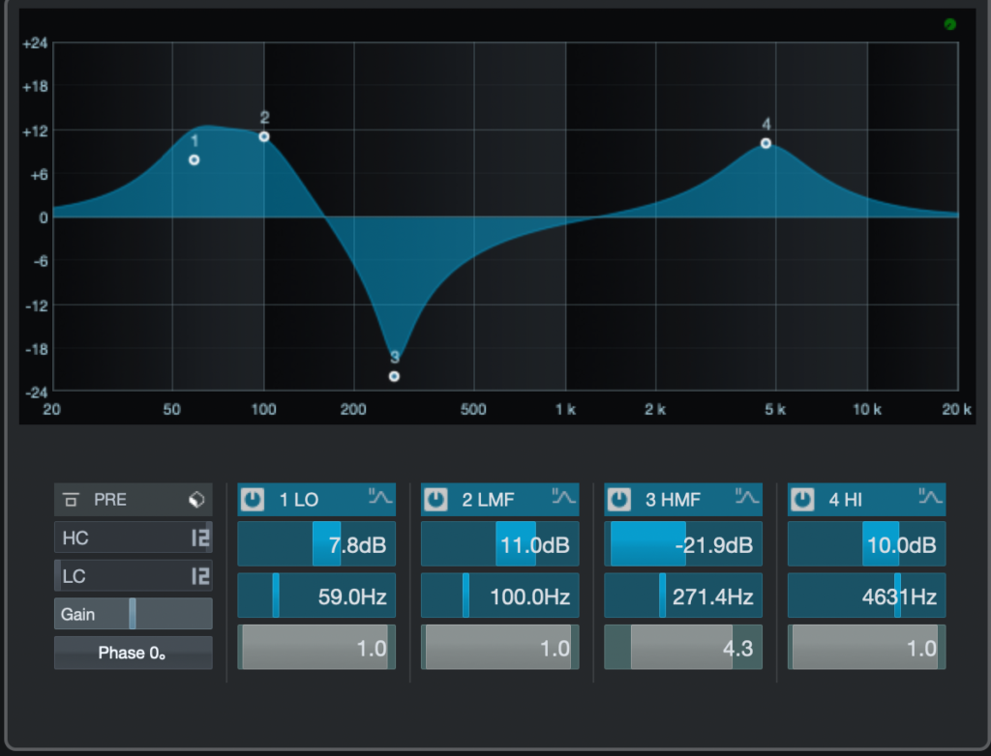Screen dimensions: 991x756
Task: Turn off the 3 HMF band
Action: click(x=619, y=500)
